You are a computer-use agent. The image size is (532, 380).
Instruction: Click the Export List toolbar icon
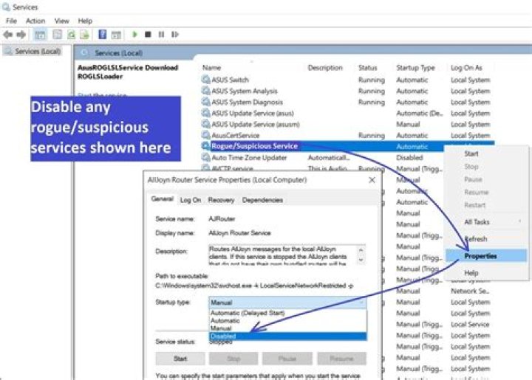pos(84,35)
